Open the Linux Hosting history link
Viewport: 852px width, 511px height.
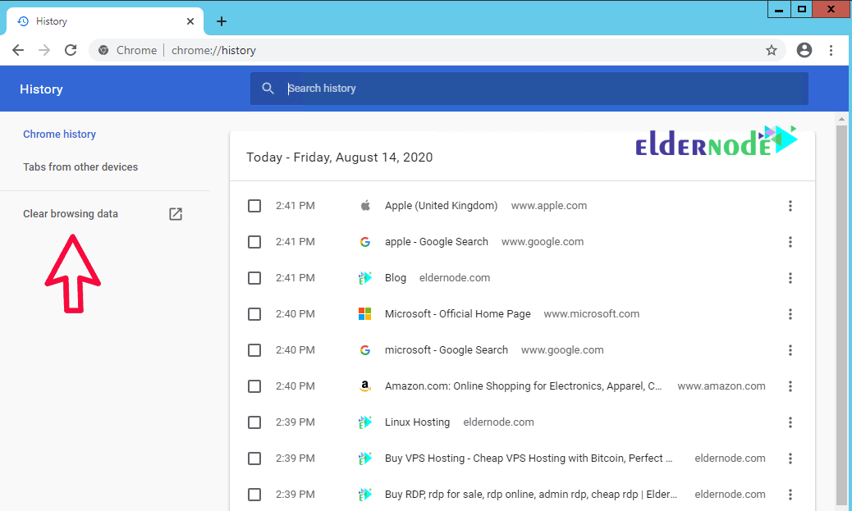click(x=417, y=422)
